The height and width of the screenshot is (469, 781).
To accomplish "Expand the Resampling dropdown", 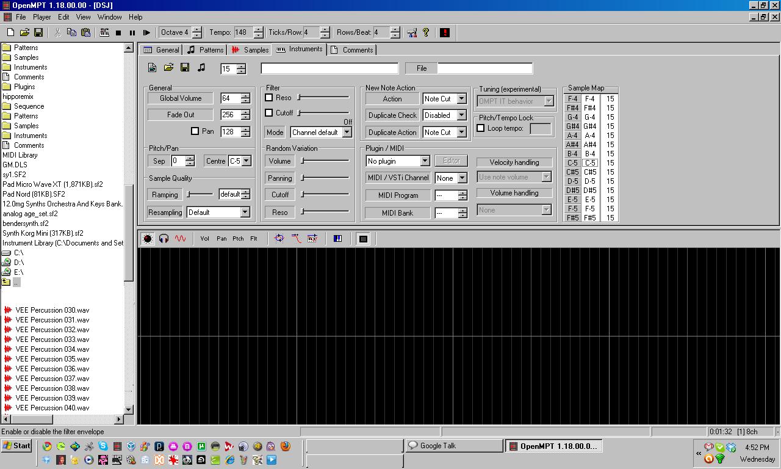I will [245, 213].
